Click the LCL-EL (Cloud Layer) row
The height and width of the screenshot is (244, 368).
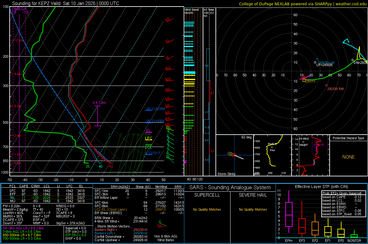(x=139, y=209)
